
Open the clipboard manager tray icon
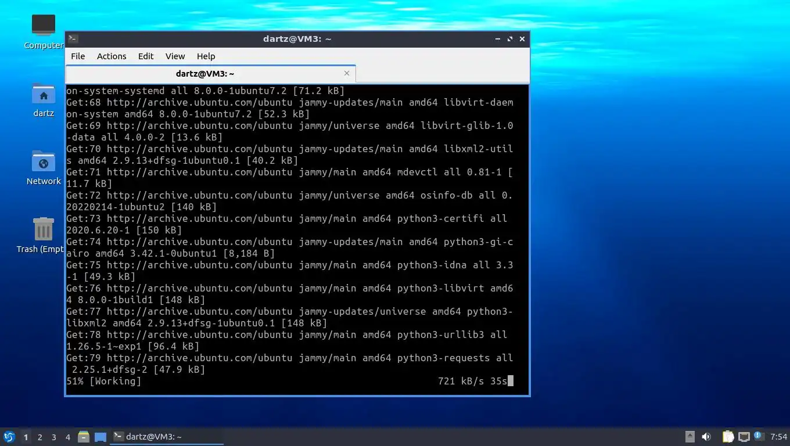point(728,437)
